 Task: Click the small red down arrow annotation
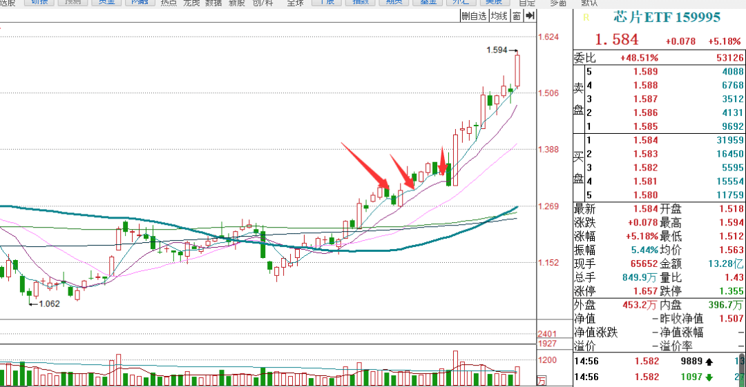(443, 162)
